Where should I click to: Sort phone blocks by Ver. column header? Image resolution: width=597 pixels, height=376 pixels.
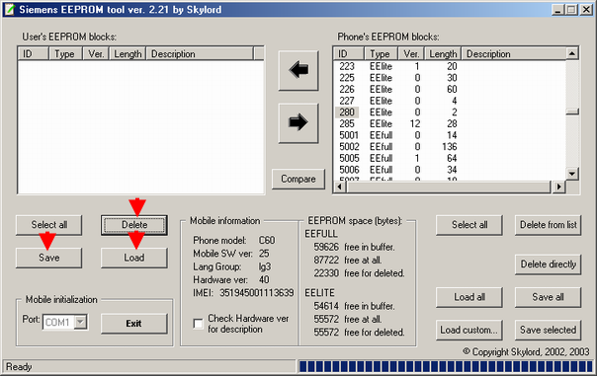[x=411, y=54]
